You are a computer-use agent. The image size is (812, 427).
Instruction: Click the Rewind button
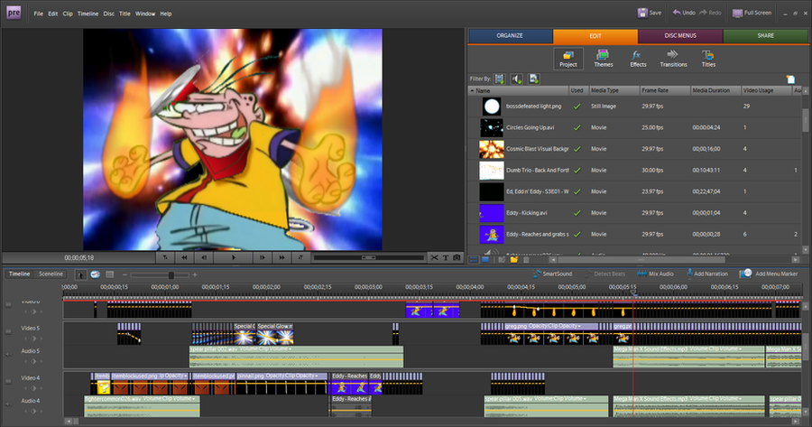pyautogui.click(x=184, y=257)
